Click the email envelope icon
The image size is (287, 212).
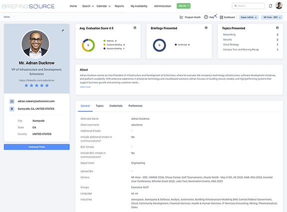coord(12,101)
